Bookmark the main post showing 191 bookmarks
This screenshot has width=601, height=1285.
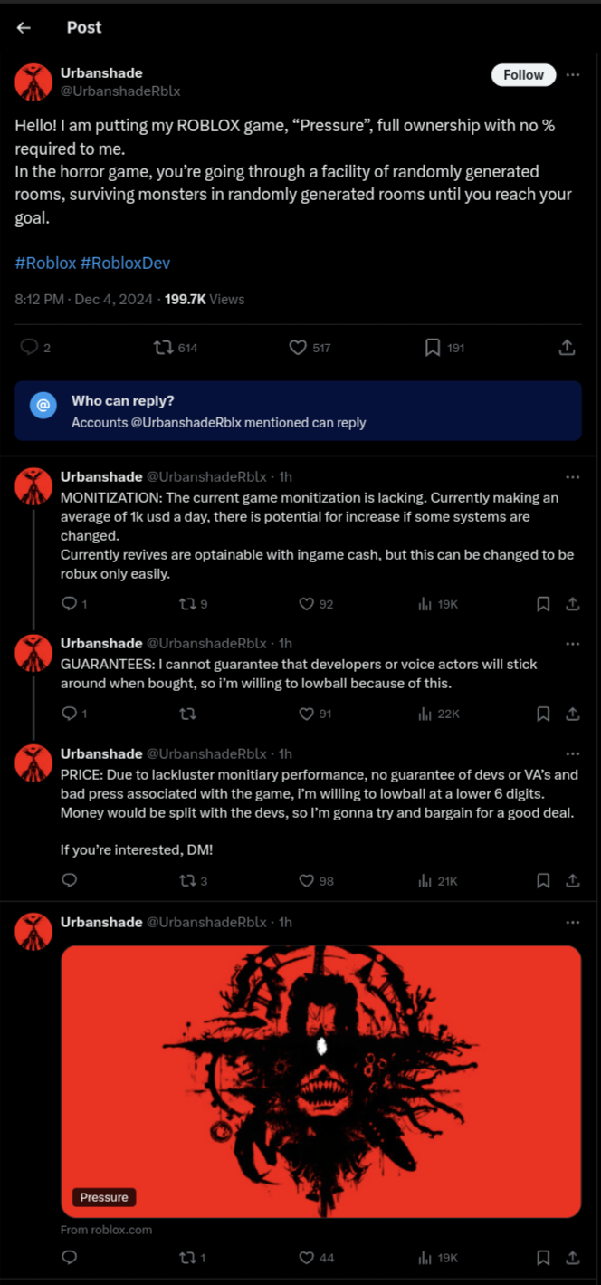(x=433, y=348)
